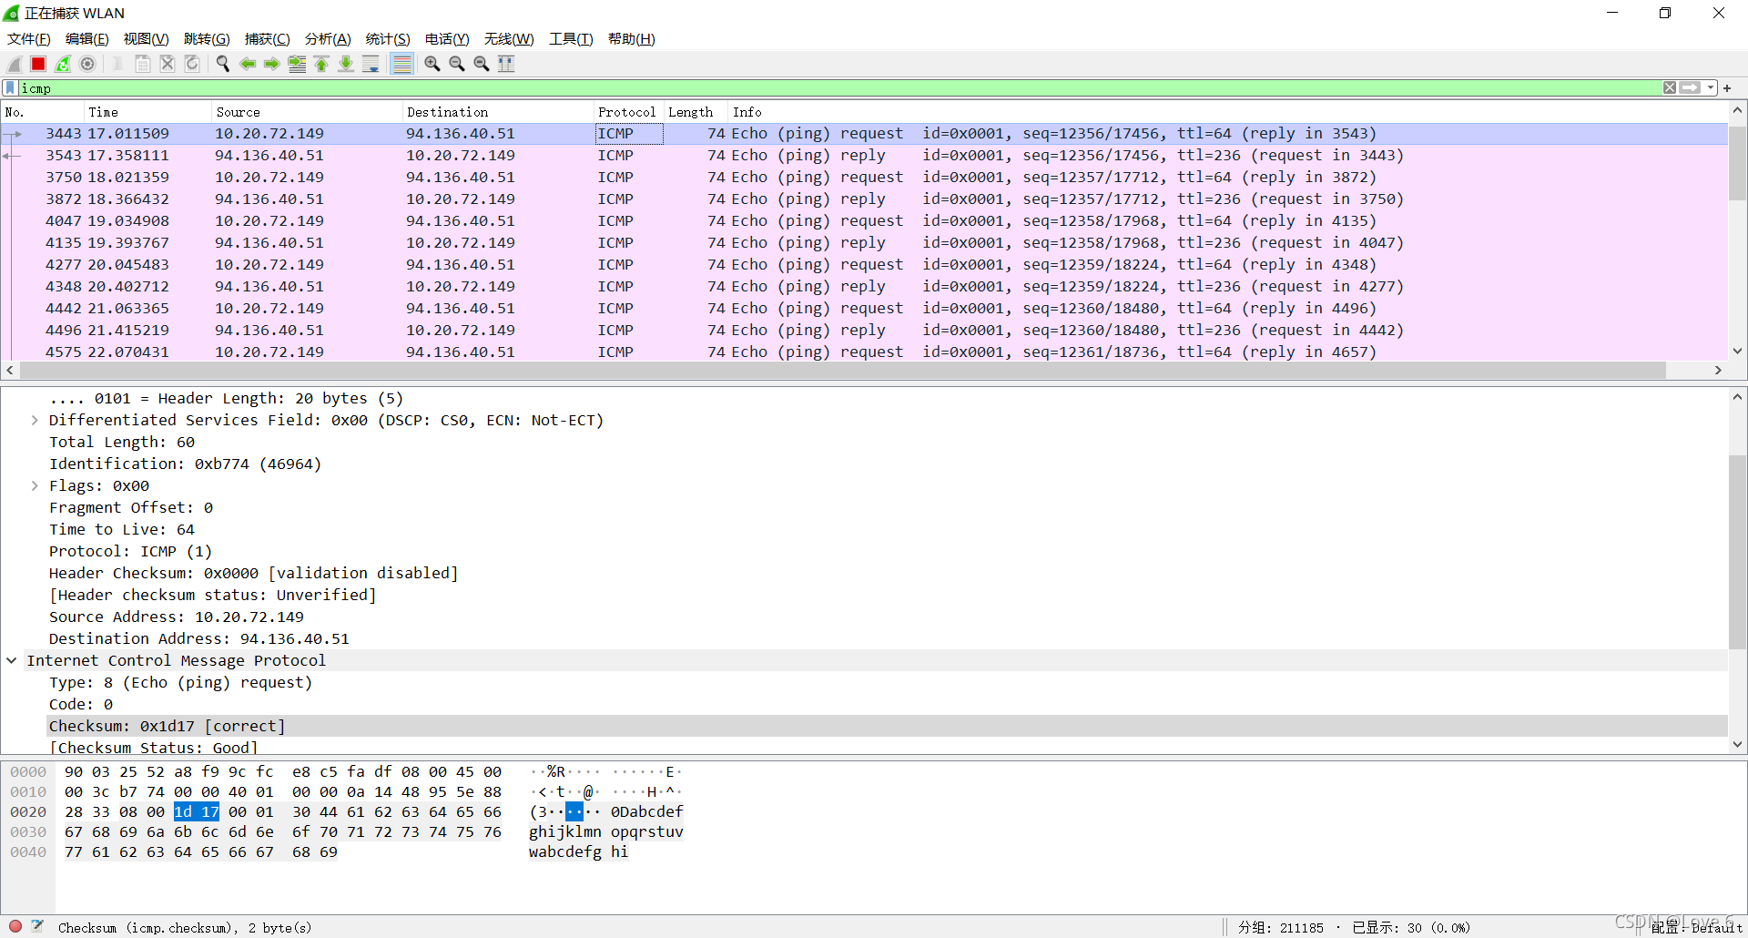This screenshot has width=1748, height=938.
Task: Toggle packet list colorization
Action: click(x=401, y=64)
